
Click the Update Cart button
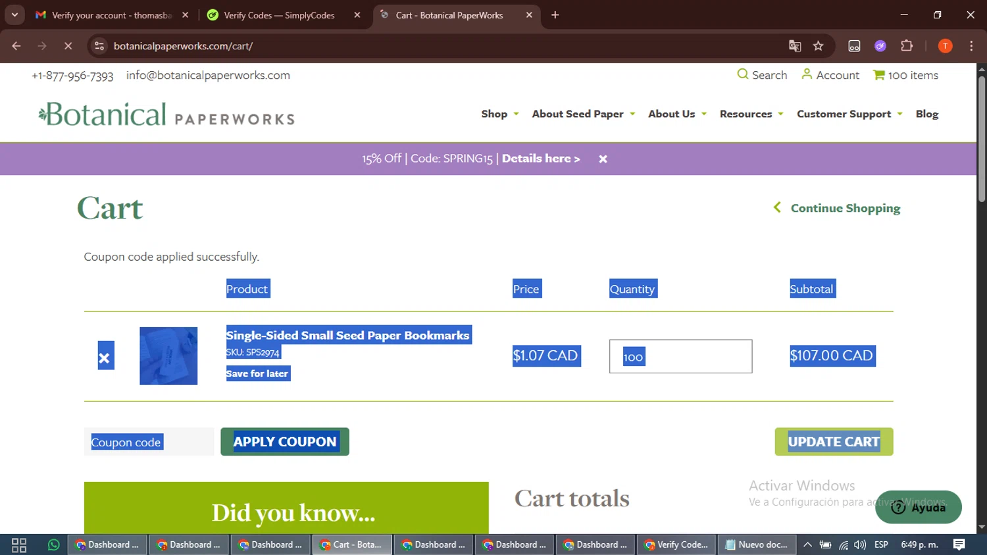click(834, 442)
